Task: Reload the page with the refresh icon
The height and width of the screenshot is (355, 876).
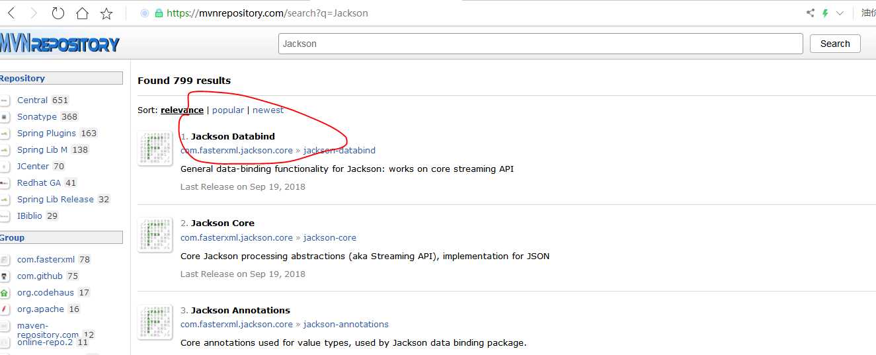Action: pos(58,13)
